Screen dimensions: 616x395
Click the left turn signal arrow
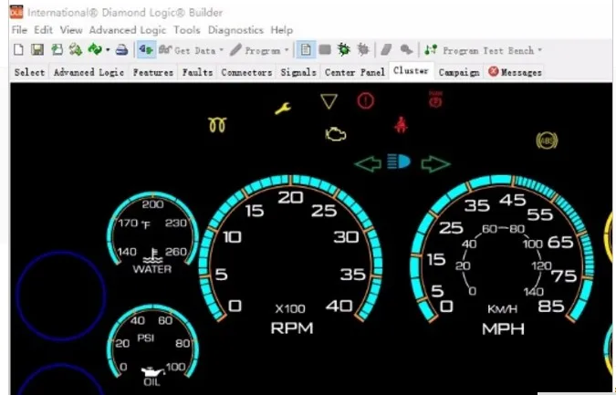tap(368, 163)
